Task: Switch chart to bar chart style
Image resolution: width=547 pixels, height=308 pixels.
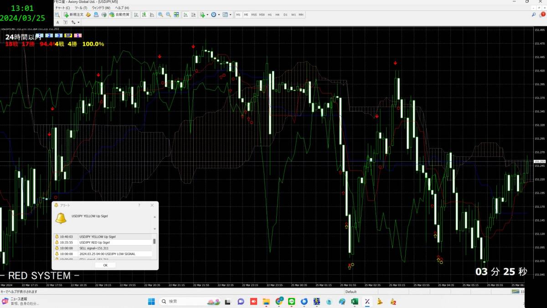Action: [x=136, y=15]
